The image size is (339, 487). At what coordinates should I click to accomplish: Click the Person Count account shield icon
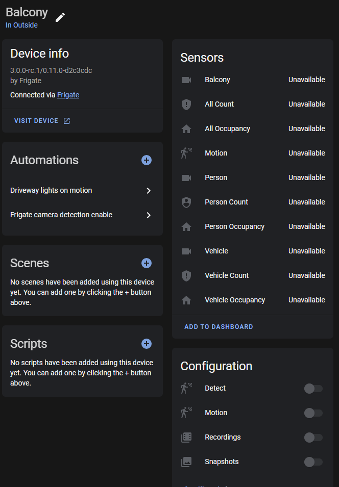tap(186, 202)
